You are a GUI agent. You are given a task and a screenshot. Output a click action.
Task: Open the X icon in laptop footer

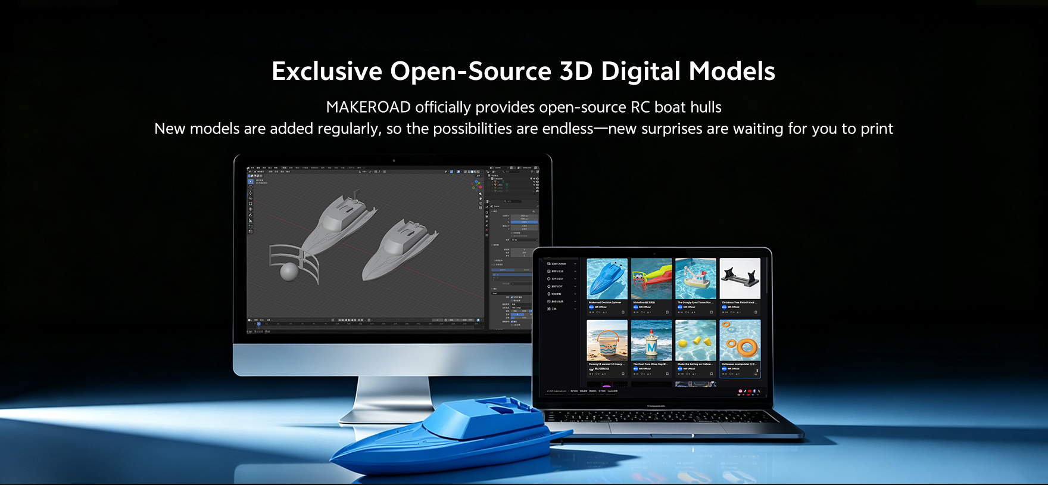pos(759,391)
